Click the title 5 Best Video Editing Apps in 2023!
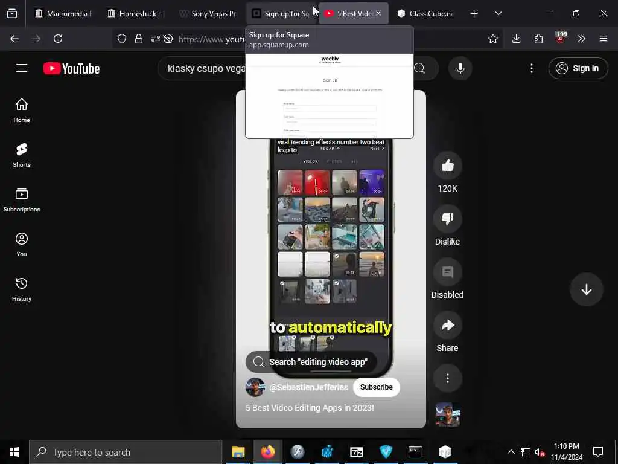The height and width of the screenshot is (464, 618). (310, 408)
